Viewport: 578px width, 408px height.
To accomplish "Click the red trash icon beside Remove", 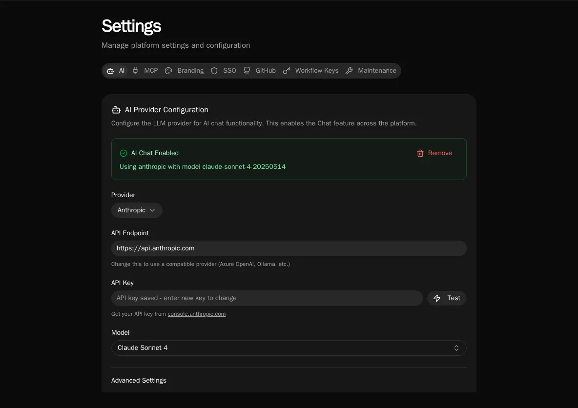I will pos(420,153).
